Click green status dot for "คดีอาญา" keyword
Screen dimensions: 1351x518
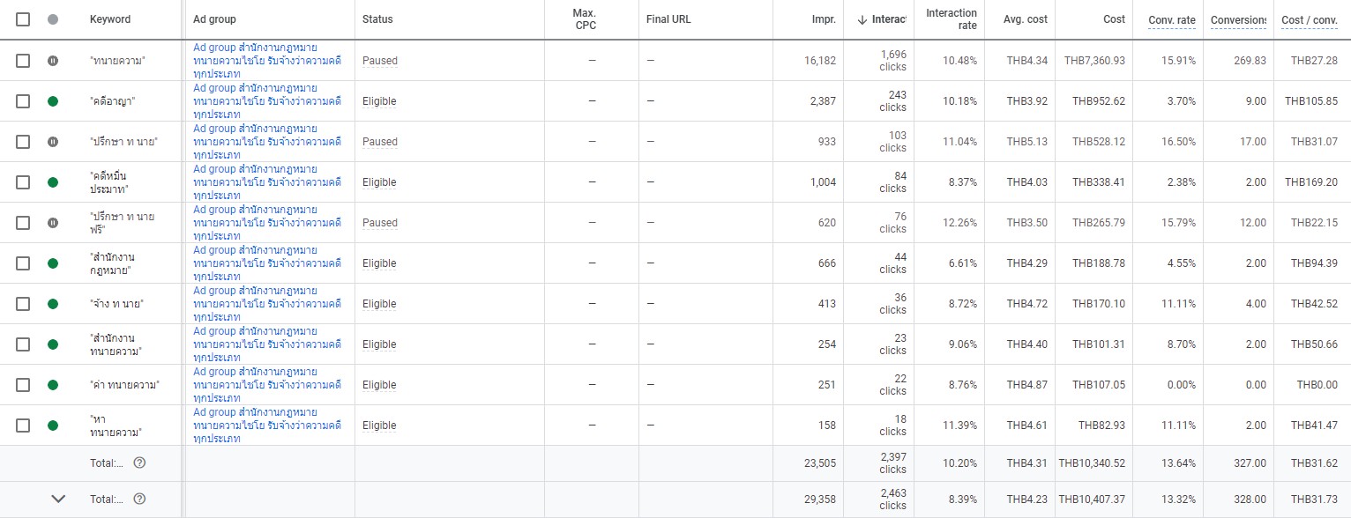(x=53, y=101)
